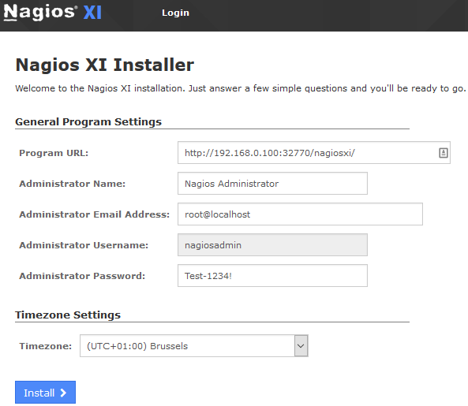This screenshot has height=406, width=468.
Task: Click the Nagios XI Installer heading
Action: (105, 65)
